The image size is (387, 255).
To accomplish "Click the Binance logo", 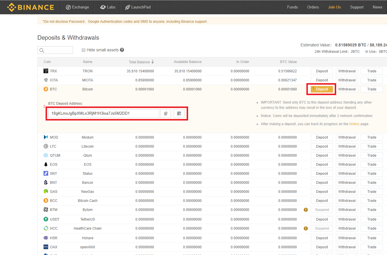I will pyautogui.click(x=30, y=7).
